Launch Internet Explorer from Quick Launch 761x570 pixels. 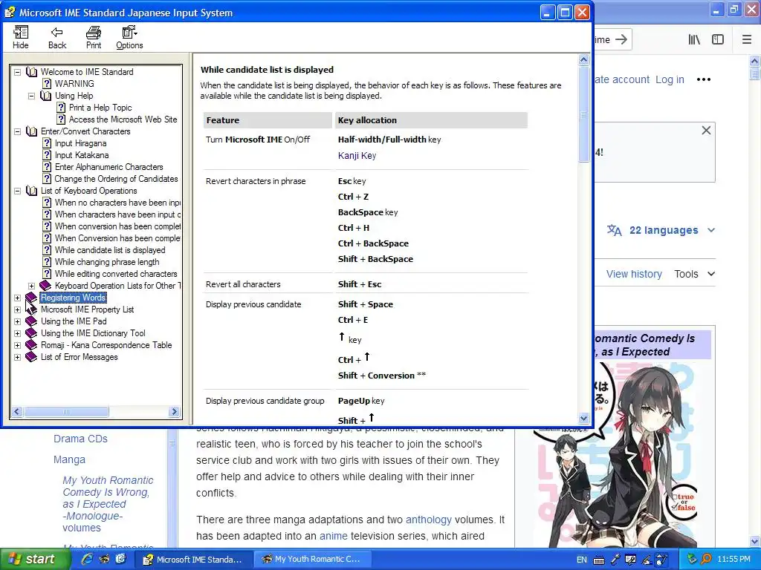click(87, 559)
